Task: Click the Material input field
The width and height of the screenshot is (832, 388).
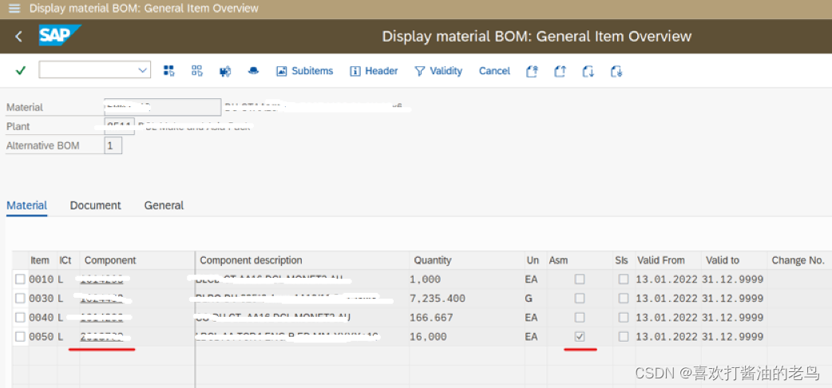Action: pos(162,107)
